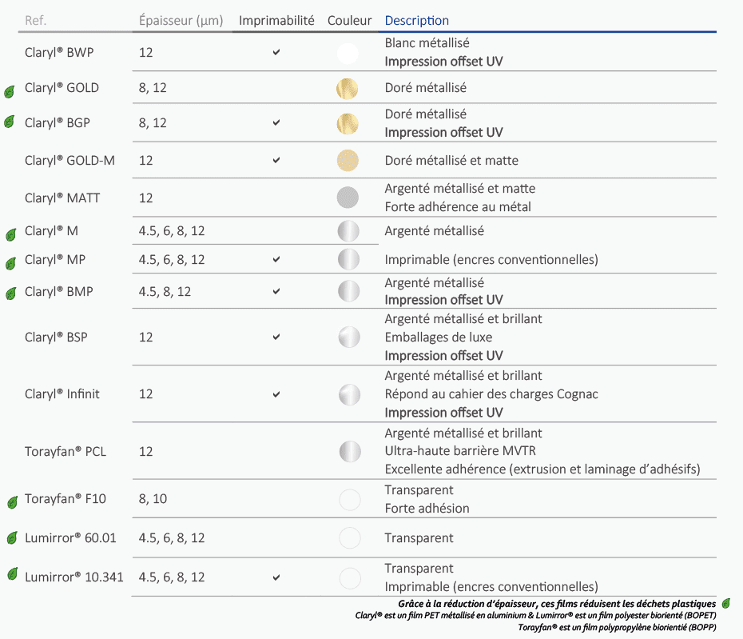Viewport: 743px width, 639px height.
Task: Select the transparent swatch of Lumirror 10.341
Action: pos(350,578)
